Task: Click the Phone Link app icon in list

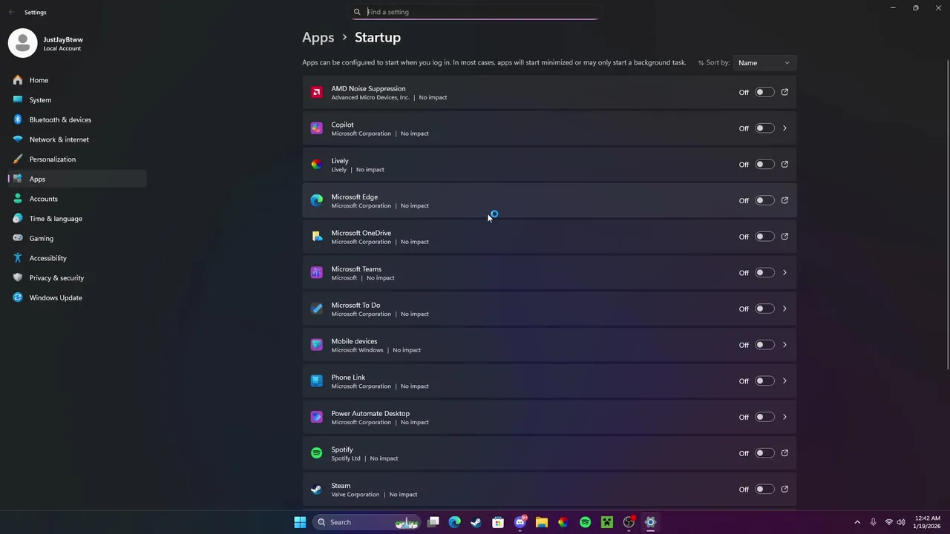Action: 317,381
